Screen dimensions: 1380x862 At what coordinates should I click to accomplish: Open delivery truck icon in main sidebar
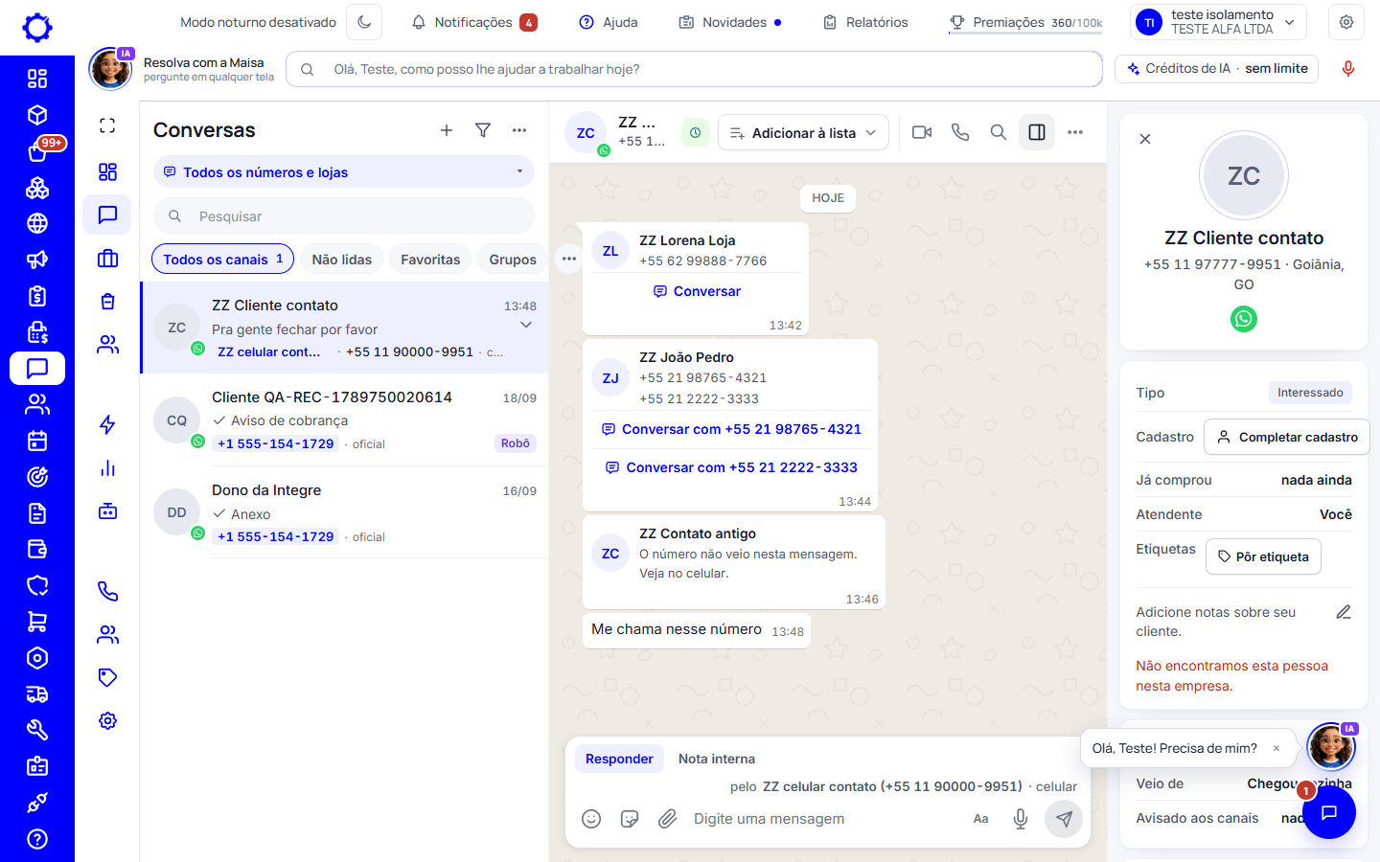click(37, 694)
